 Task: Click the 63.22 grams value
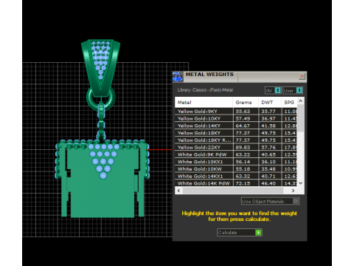pyautogui.click(x=243, y=154)
